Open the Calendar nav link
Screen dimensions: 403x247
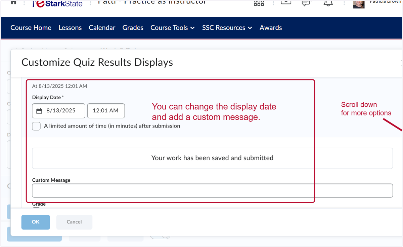(102, 28)
